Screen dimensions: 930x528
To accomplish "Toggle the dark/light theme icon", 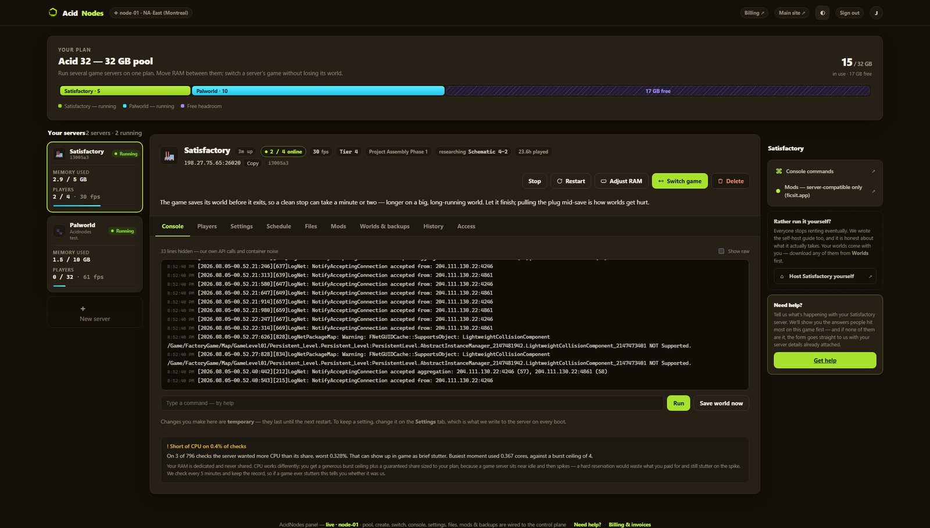I will [822, 13].
